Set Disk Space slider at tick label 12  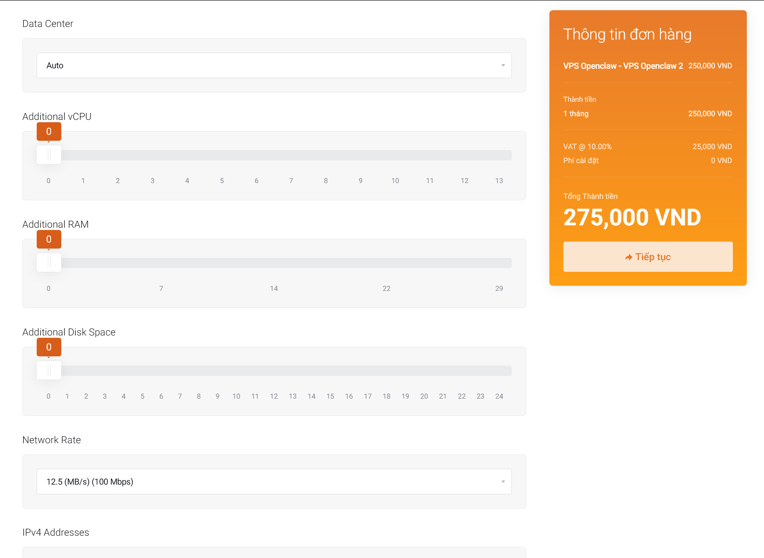(x=274, y=396)
